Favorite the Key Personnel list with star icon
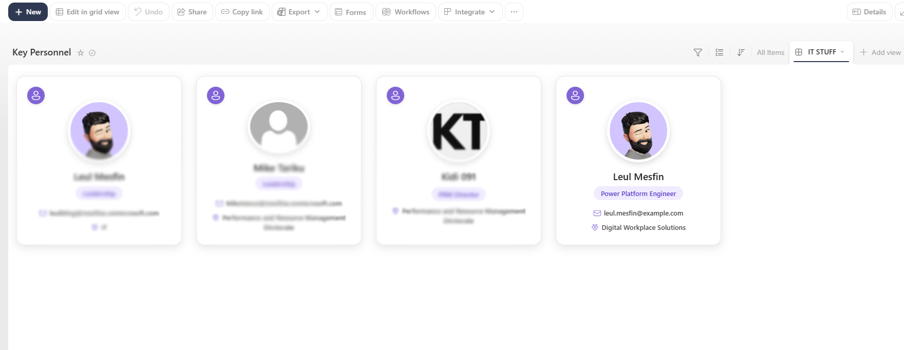This screenshot has width=904, height=350. click(x=81, y=53)
